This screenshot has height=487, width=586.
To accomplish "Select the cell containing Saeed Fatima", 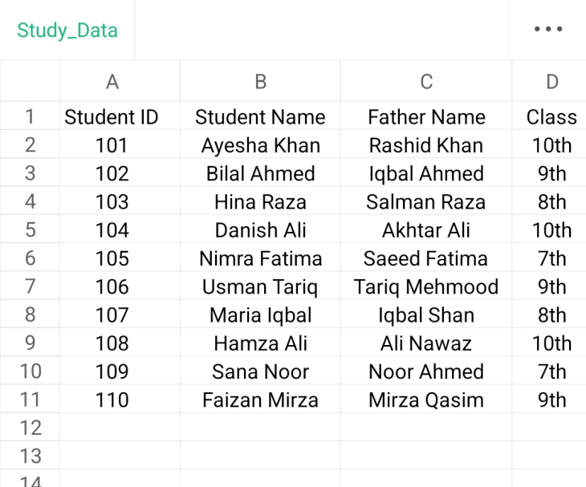I will (x=426, y=258).
